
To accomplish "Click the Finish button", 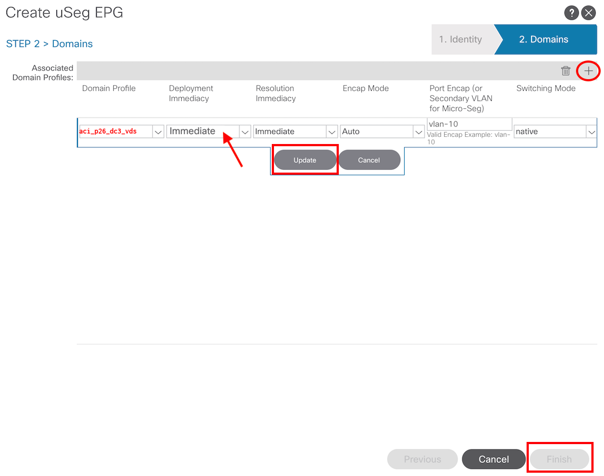I will click(x=559, y=459).
